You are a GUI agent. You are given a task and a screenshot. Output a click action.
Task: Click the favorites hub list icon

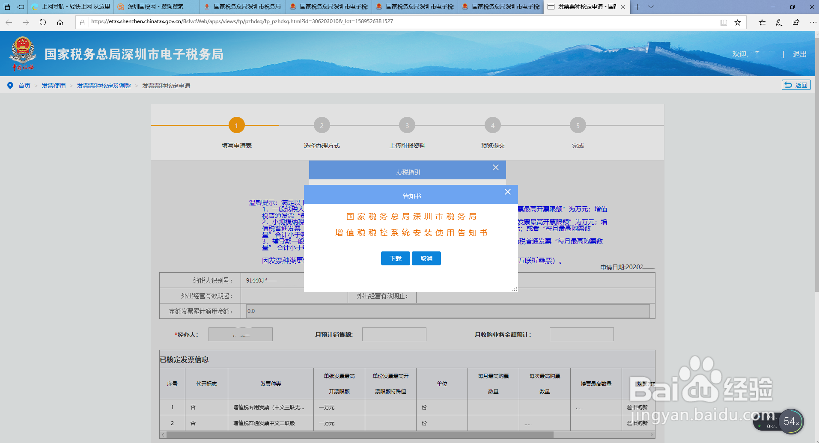[762, 22]
